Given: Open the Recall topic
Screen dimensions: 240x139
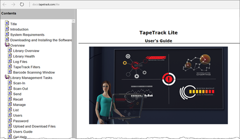Looking at the screenshot, I should point(18,99).
